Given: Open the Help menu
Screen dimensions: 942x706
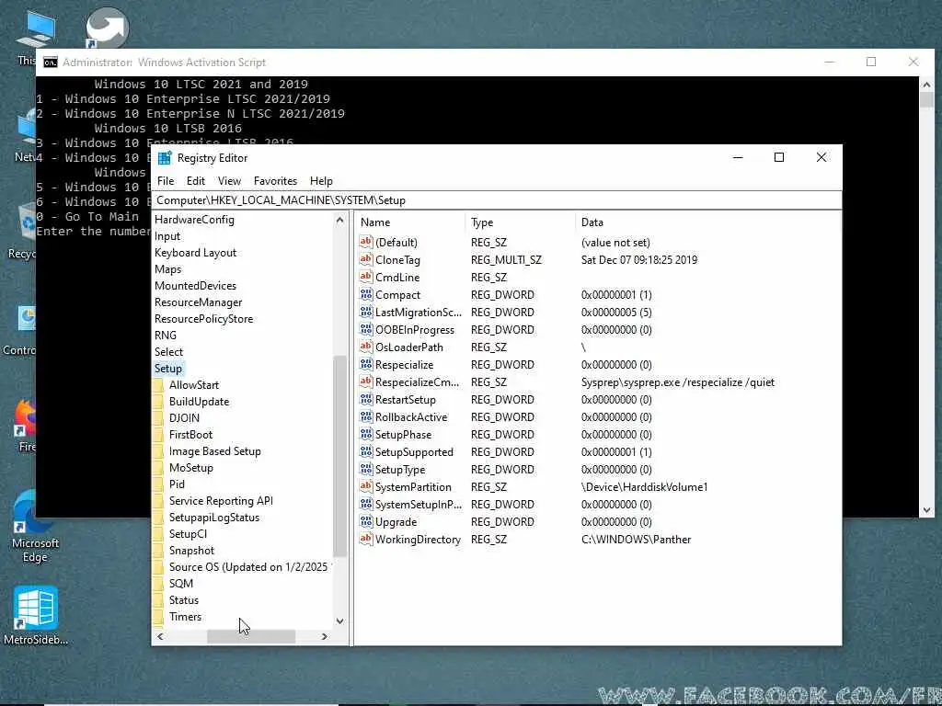Looking at the screenshot, I should pyautogui.click(x=321, y=181).
